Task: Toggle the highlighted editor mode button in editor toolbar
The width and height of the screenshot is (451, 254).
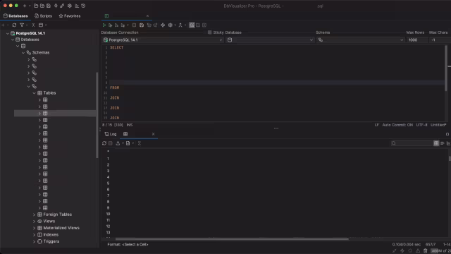Action: click(x=192, y=25)
